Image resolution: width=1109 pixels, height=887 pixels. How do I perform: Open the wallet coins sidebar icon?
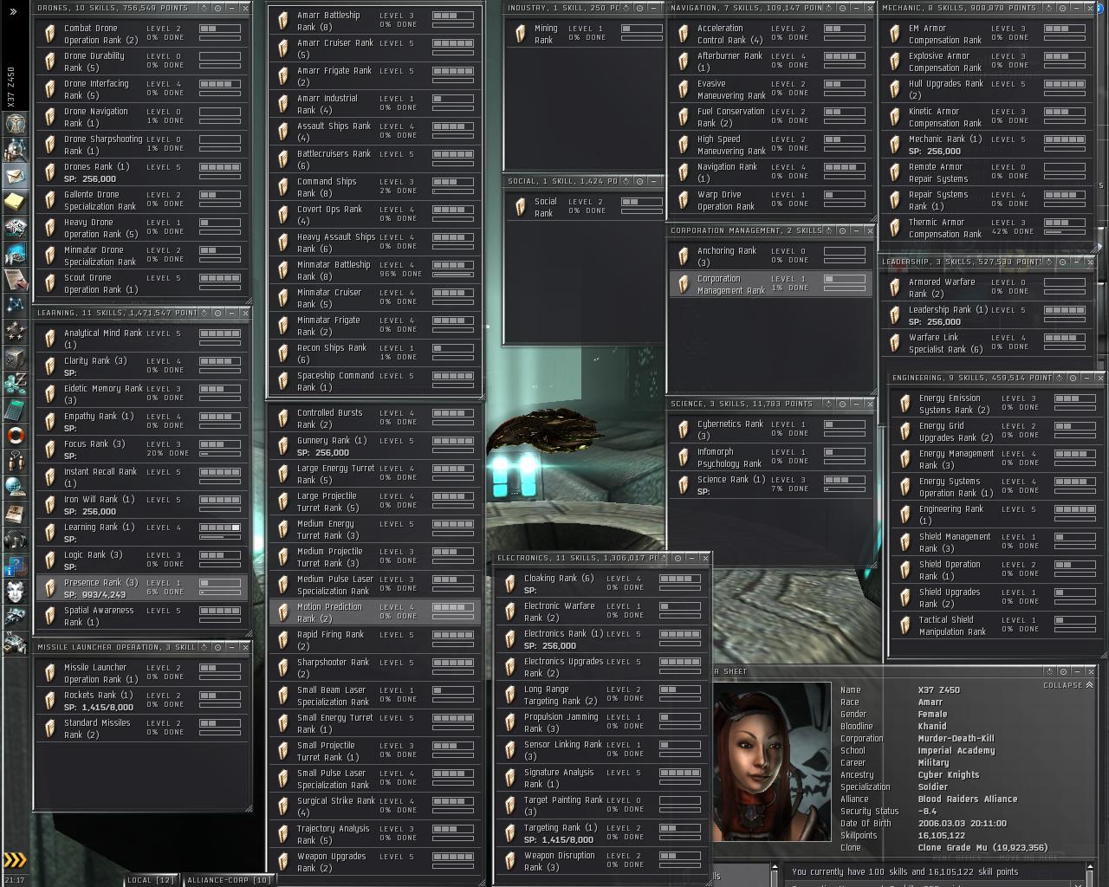[16, 383]
